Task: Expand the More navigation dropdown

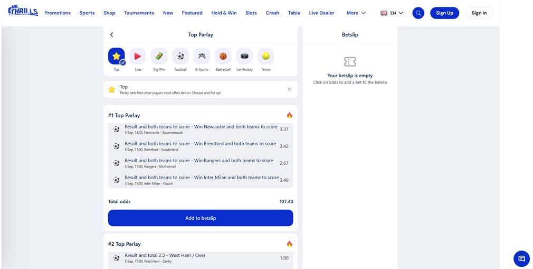Action: coord(356,13)
